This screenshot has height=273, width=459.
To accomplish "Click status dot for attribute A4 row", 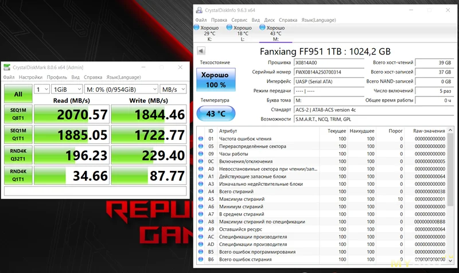I will pyautogui.click(x=201, y=192).
